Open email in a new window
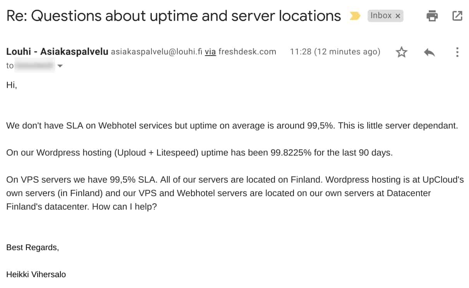 pyautogui.click(x=457, y=16)
